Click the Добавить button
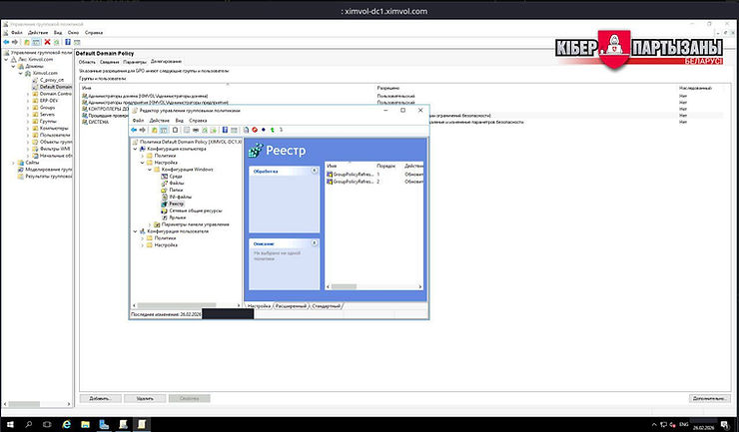739x432 pixels. click(x=98, y=397)
